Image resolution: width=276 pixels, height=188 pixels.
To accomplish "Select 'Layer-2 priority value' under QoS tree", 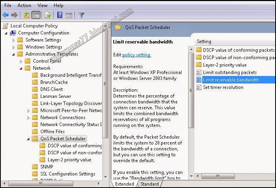I will click(x=69, y=160).
